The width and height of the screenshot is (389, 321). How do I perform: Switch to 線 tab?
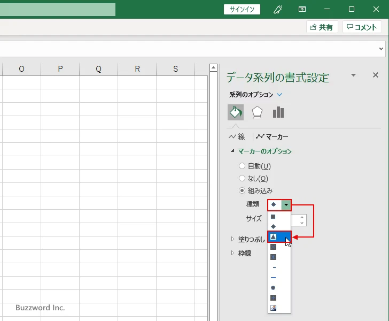[237, 136]
